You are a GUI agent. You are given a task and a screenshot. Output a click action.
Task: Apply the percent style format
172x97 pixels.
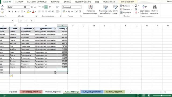(69, 11)
